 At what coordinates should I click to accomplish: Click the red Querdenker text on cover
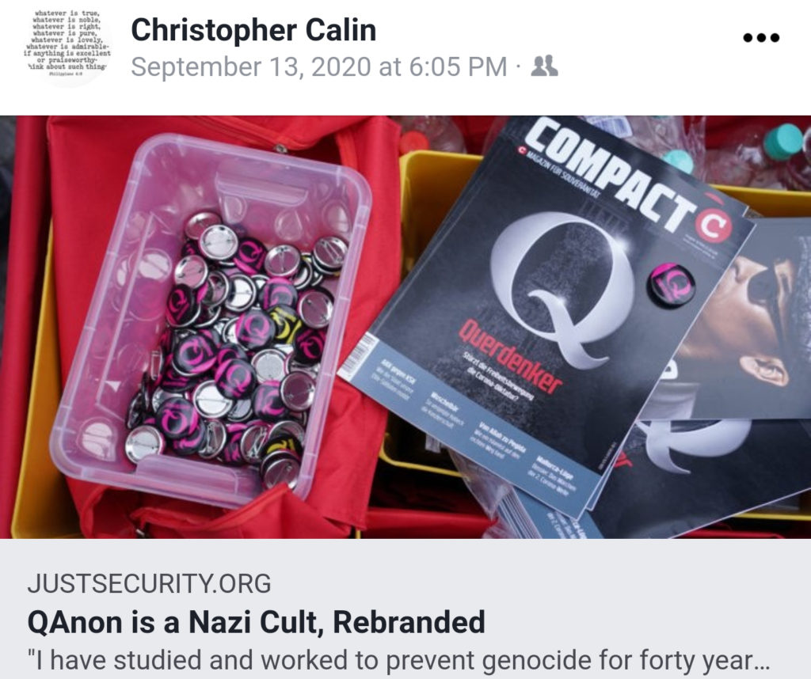pos(510,357)
